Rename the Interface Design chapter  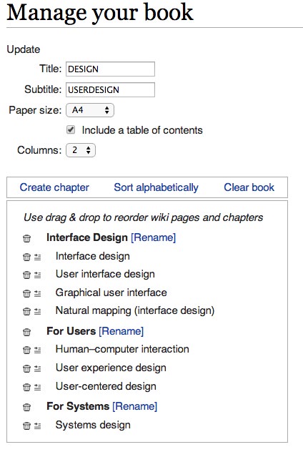click(153, 237)
